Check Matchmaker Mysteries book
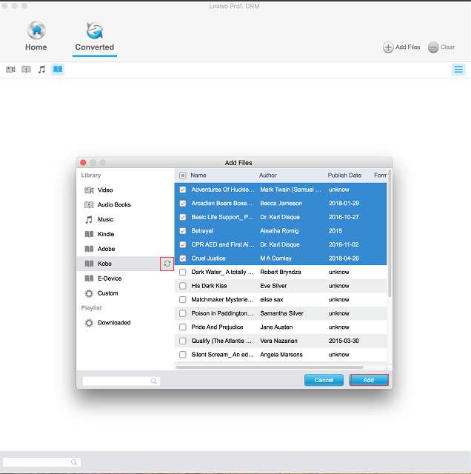The width and height of the screenshot is (471, 474). [183, 299]
